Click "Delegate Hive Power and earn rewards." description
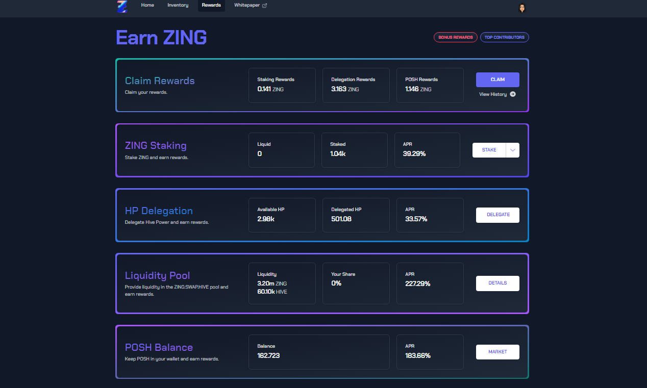647x388 pixels. tap(167, 222)
